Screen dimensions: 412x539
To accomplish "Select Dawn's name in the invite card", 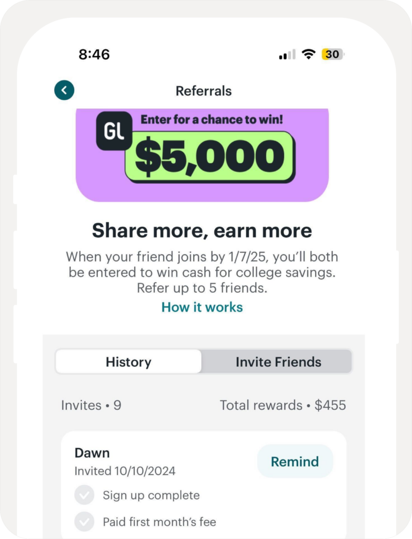I will tap(92, 453).
